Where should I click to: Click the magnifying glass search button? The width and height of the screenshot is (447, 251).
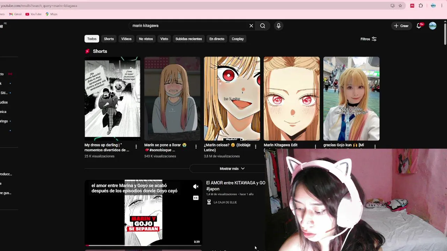[x=263, y=25]
